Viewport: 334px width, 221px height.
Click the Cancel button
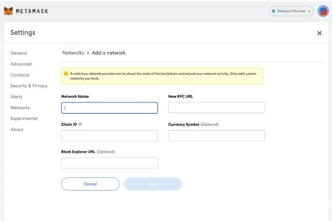[90, 184]
